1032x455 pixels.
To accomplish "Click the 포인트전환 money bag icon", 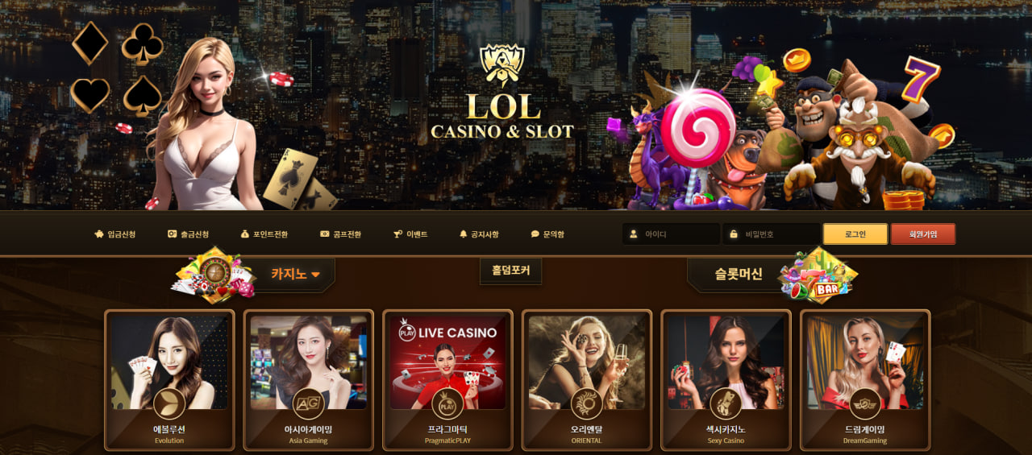I will click(245, 234).
